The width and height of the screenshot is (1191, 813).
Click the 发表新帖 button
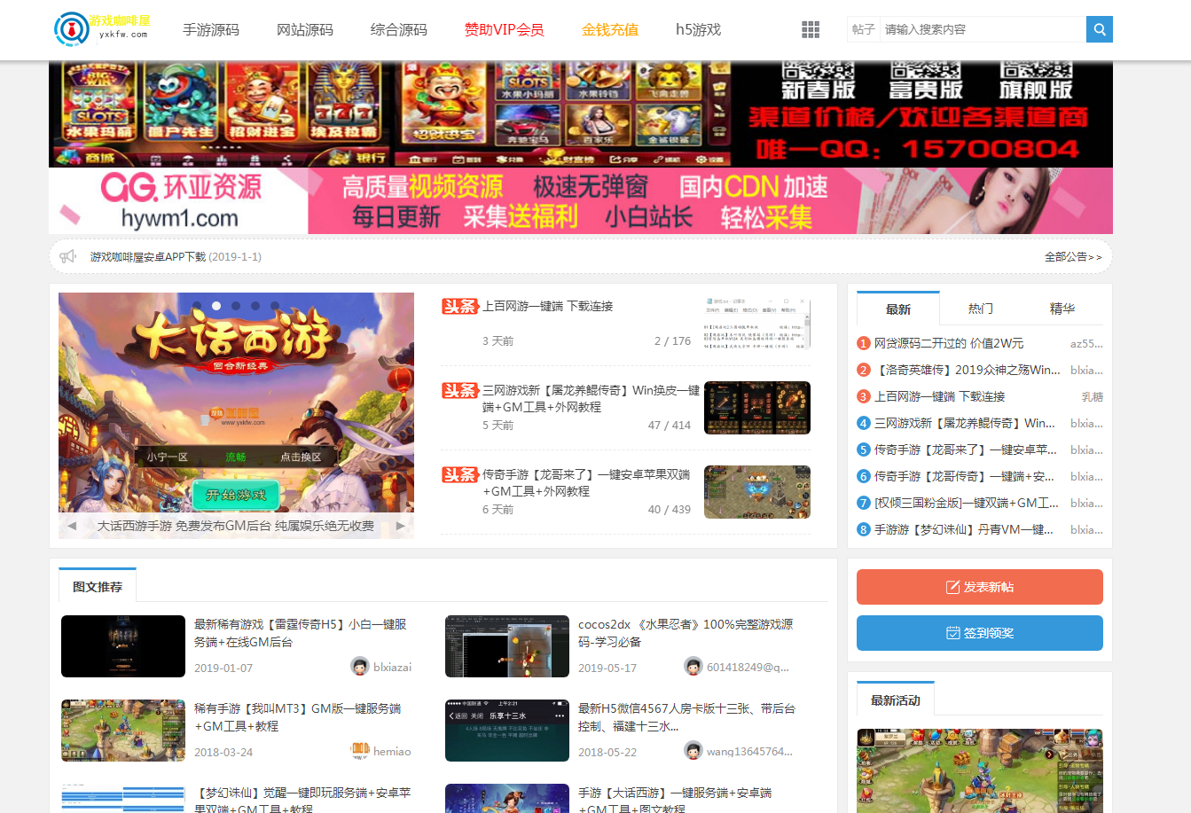[x=979, y=587]
